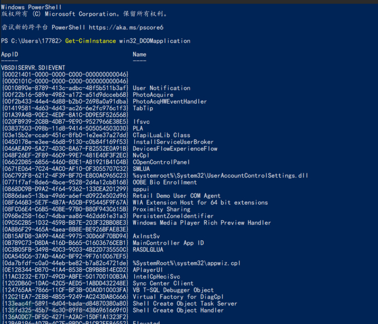This screenshot has width=378, height=324.
Task: Click the COpenControlPanel entry
Action: pos(161,162)
